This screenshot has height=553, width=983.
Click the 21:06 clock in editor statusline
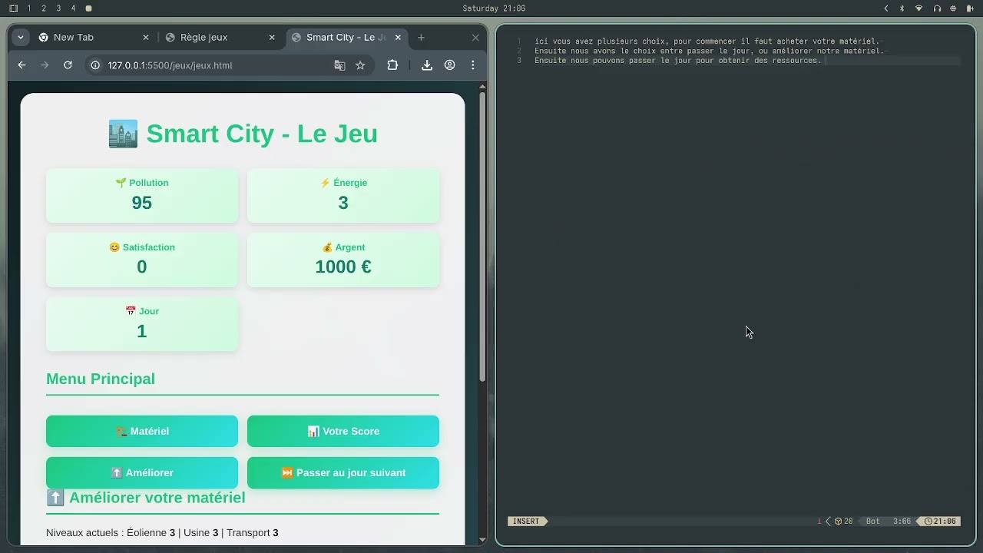pos(941,522)
